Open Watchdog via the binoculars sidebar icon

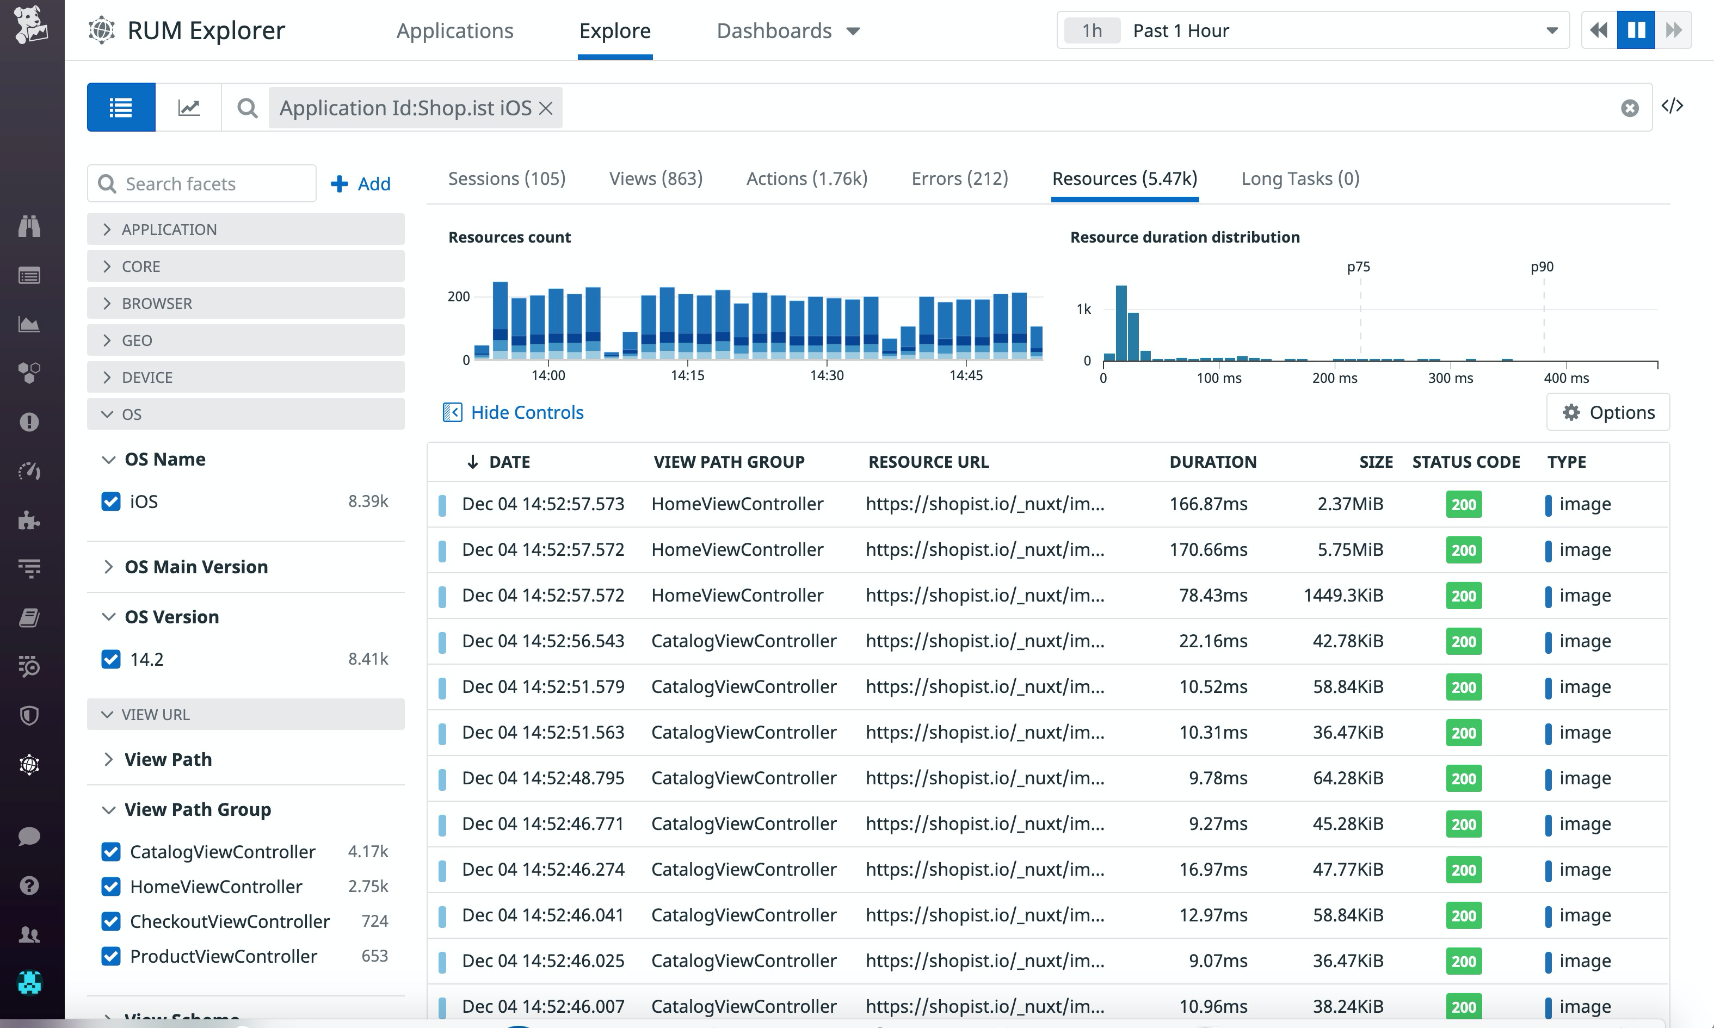pyautogui.click(x=29, y=226)
